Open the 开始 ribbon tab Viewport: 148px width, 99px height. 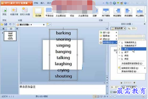click(x=36, y=3)
